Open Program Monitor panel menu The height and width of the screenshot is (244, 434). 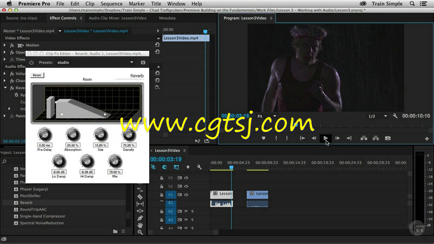coord(271,18)
